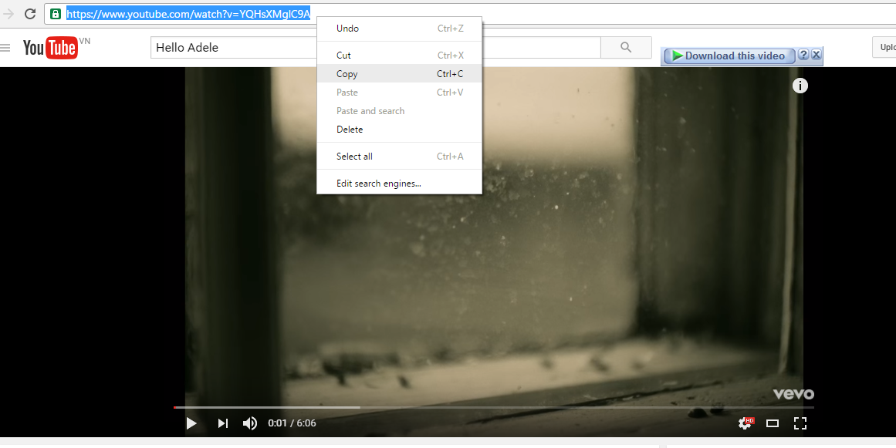Viewport: 896px width, 448px height.
Task: Mute the video volume
Action: (250, 423)
